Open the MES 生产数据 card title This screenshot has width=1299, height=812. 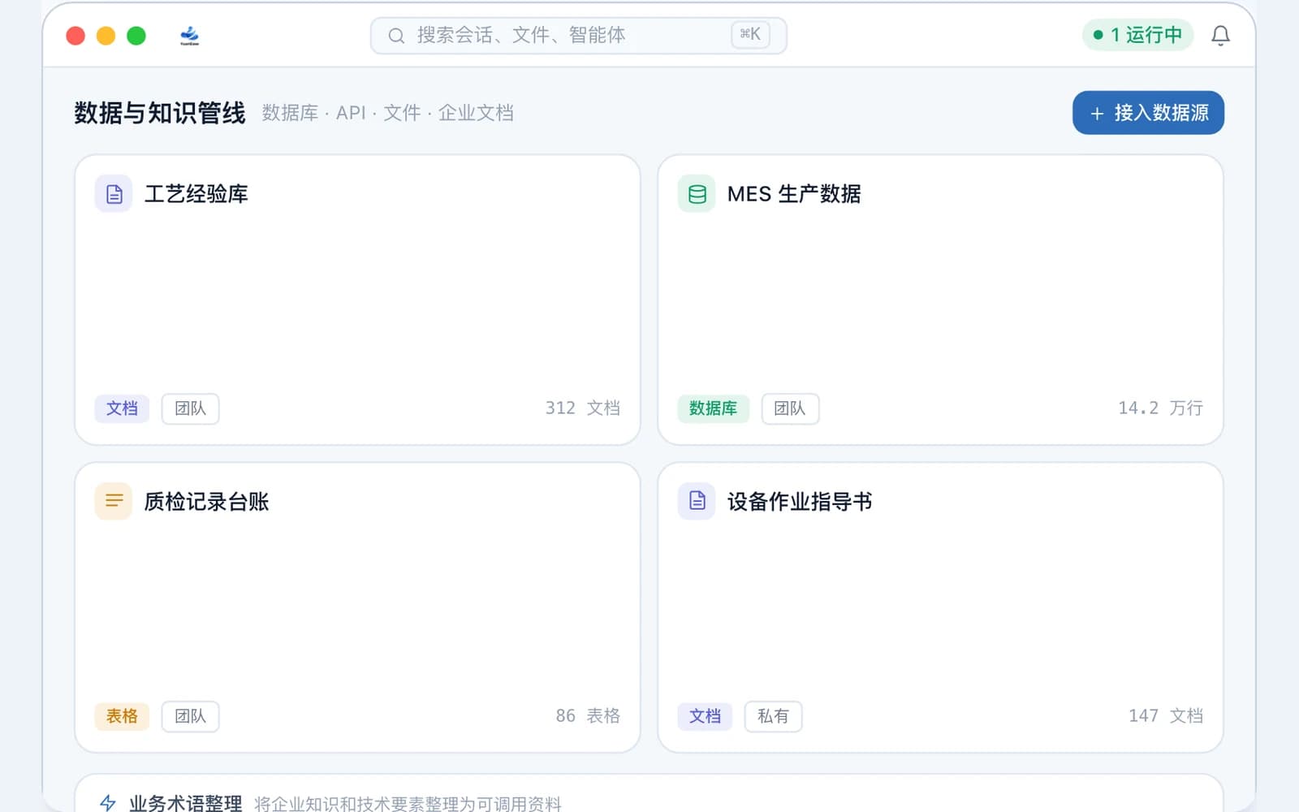click(794, 194)
